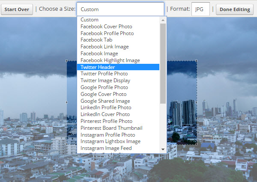
Task: Select Google Shared Image option
Action: pyautogui.click(x=118, y=101)
